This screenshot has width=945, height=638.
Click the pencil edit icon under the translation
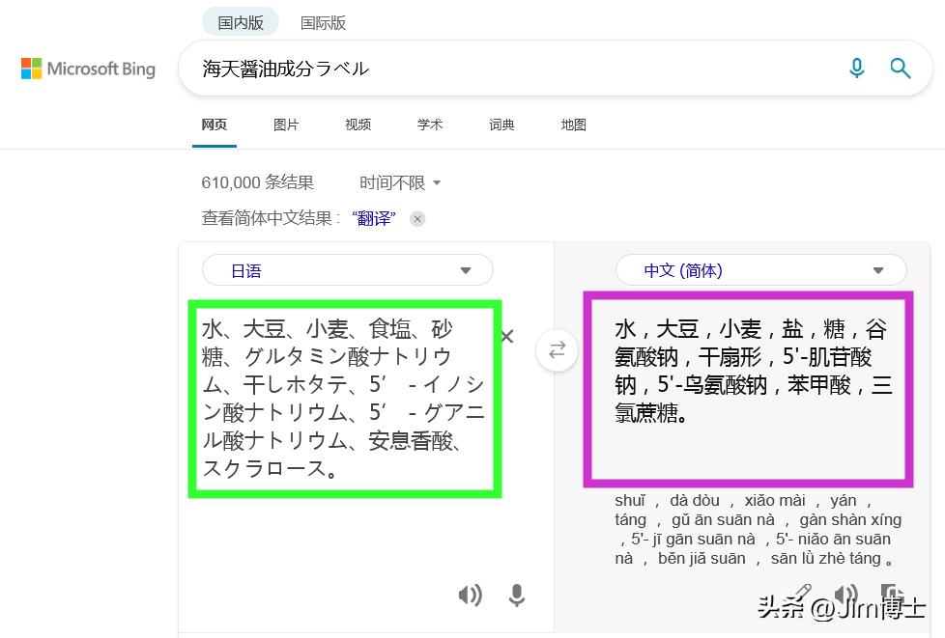802,592
